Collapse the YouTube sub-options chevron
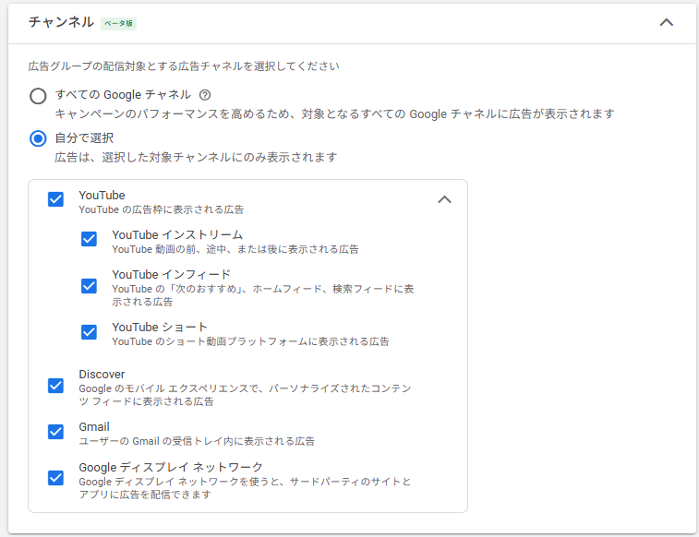This screenshot has width=699, height=537. (x=444, y=199)
